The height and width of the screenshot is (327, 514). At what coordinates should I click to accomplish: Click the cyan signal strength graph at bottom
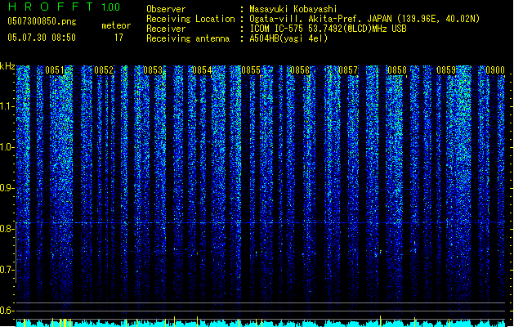click(x=261, y=322)
